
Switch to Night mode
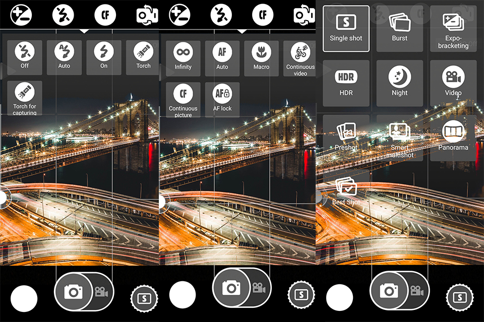coord(399,82)
